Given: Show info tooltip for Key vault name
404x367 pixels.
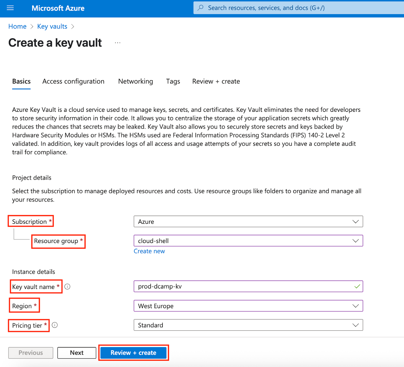Looking at the screenshot, I should tap(67, 286).
